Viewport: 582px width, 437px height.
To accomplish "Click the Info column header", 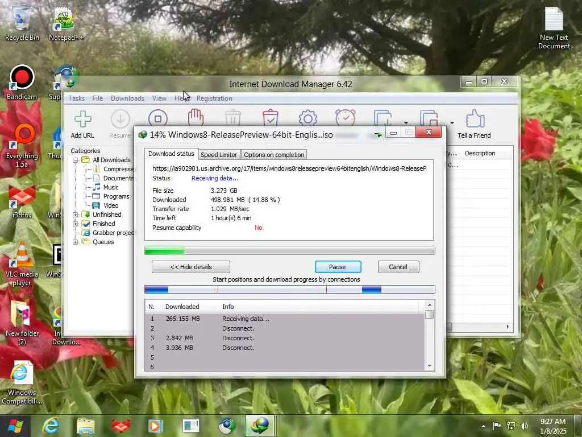I will point(228,307).
